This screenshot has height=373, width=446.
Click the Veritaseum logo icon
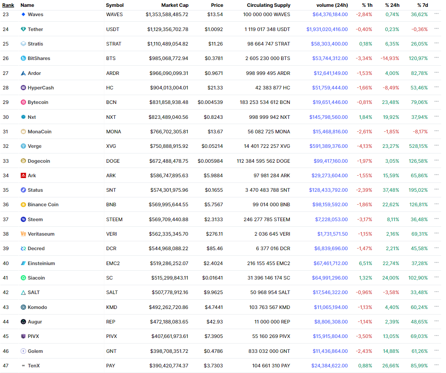[x=23, y=234]
